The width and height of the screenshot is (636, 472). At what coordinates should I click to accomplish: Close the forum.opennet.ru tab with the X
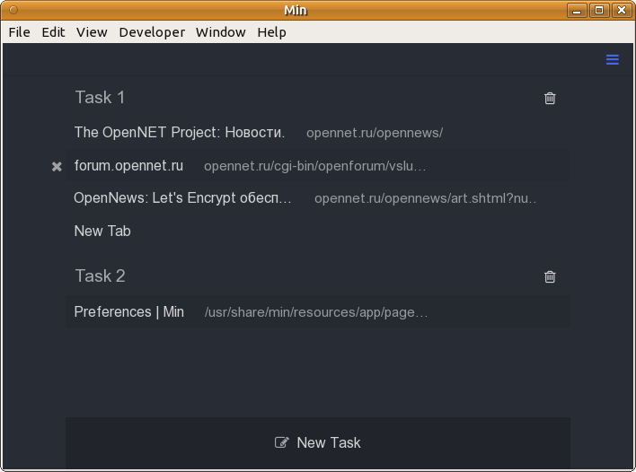(x=57, y=167)
